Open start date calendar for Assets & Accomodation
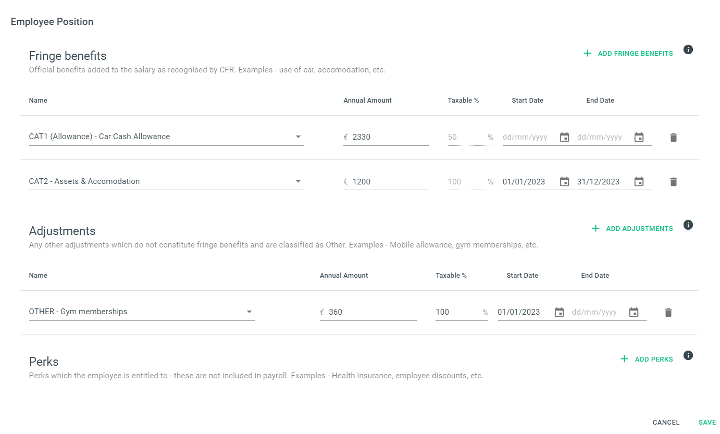The image size is (720, 434). [564, 182]
